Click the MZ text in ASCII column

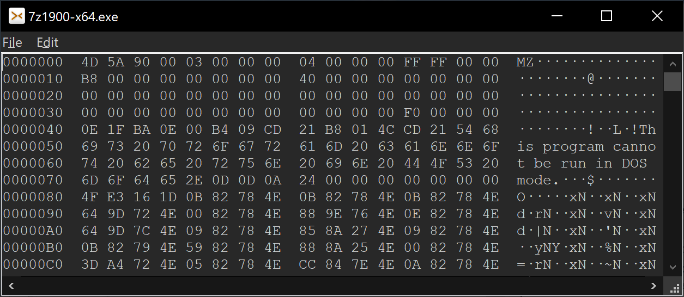(525, 62)
